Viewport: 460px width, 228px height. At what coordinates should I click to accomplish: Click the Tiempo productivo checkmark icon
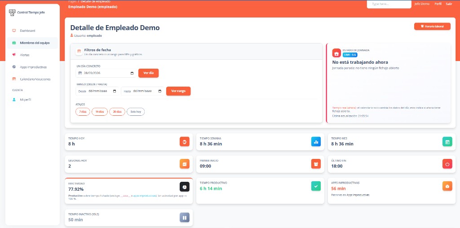click(x=316, y=186)
